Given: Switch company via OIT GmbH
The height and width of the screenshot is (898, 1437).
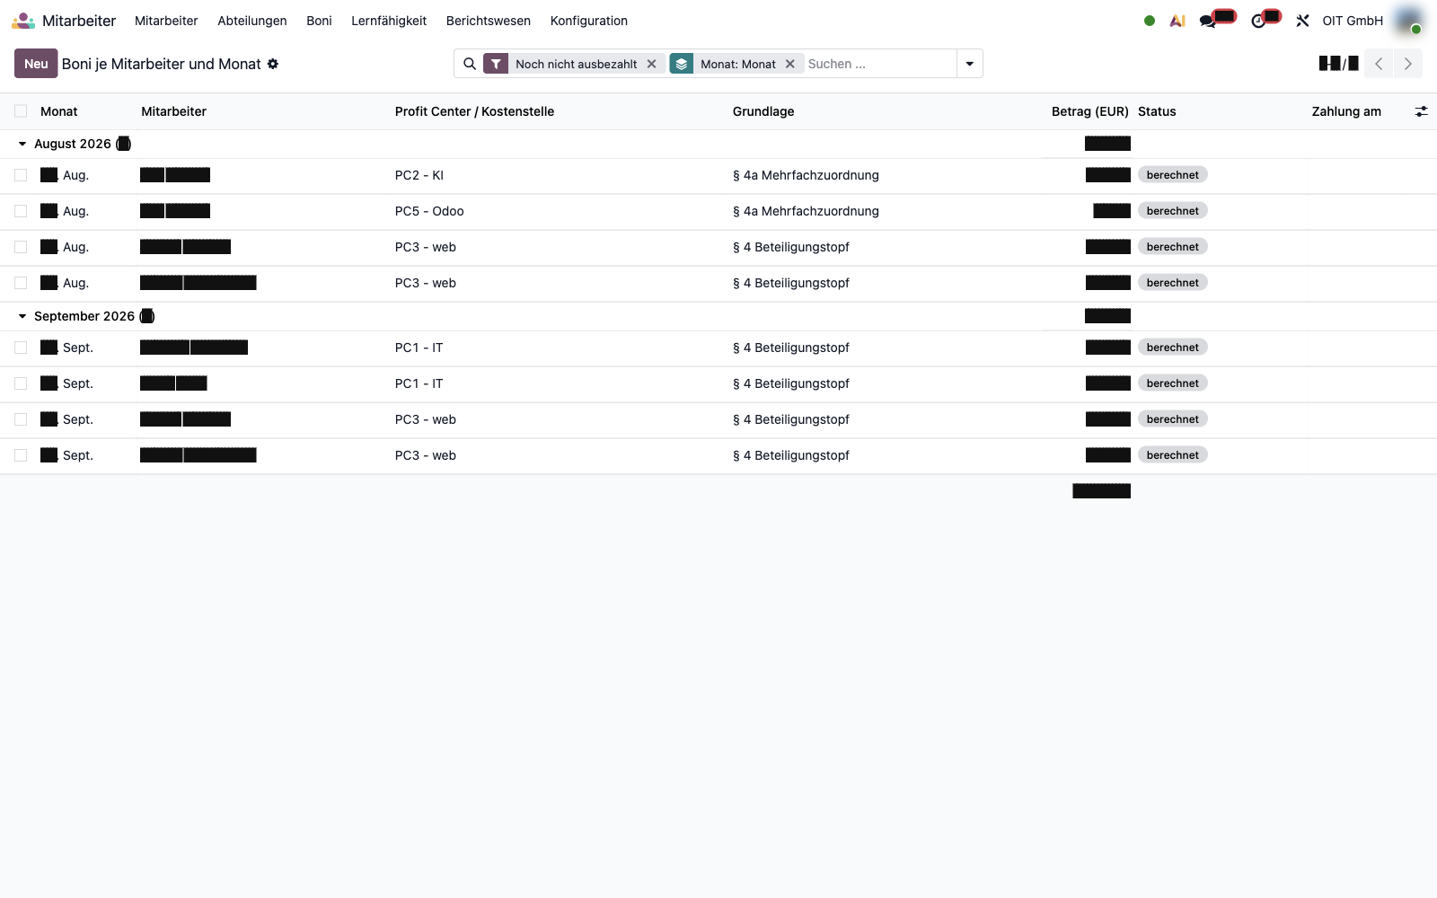Looking at the screenshot, I should [x=1353, y=21].
